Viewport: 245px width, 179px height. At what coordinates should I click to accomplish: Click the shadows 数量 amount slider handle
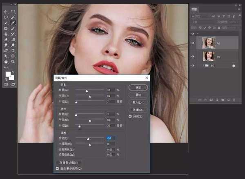[x=87, y=91]
